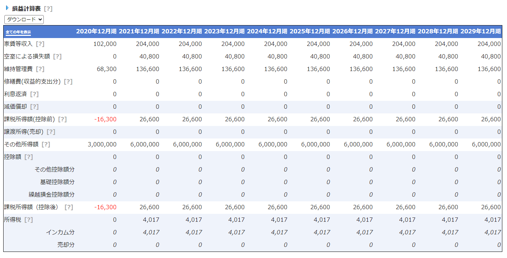Click the [?] next to 維持管理費
Image resolution: width=507 pixels, height=258 pixels.
[x=40, y=69]
